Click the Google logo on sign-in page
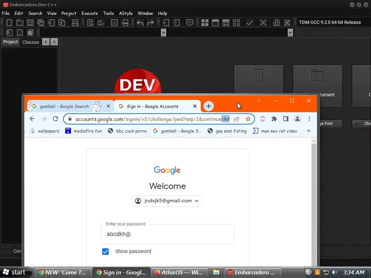Viewport: 371px width, 278px height. (x=167, y=170)
